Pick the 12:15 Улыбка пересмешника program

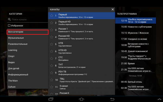pos(136,21)
